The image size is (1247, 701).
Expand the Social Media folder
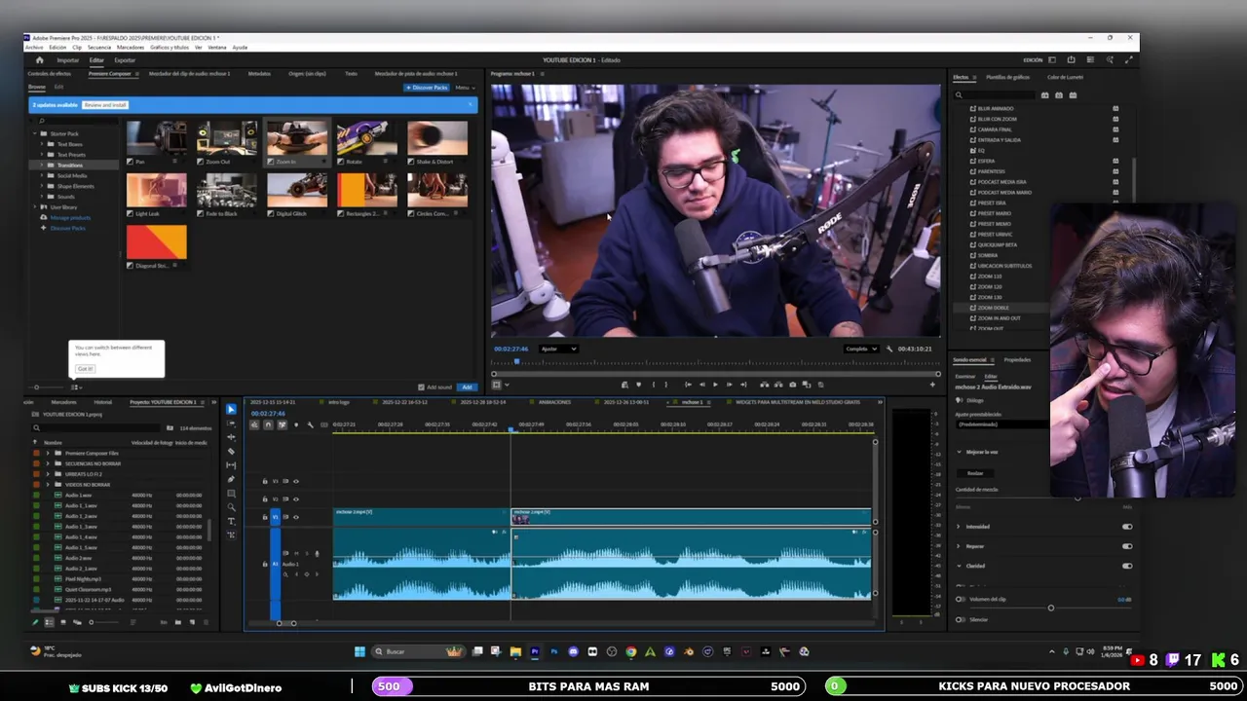coord(43,176)
